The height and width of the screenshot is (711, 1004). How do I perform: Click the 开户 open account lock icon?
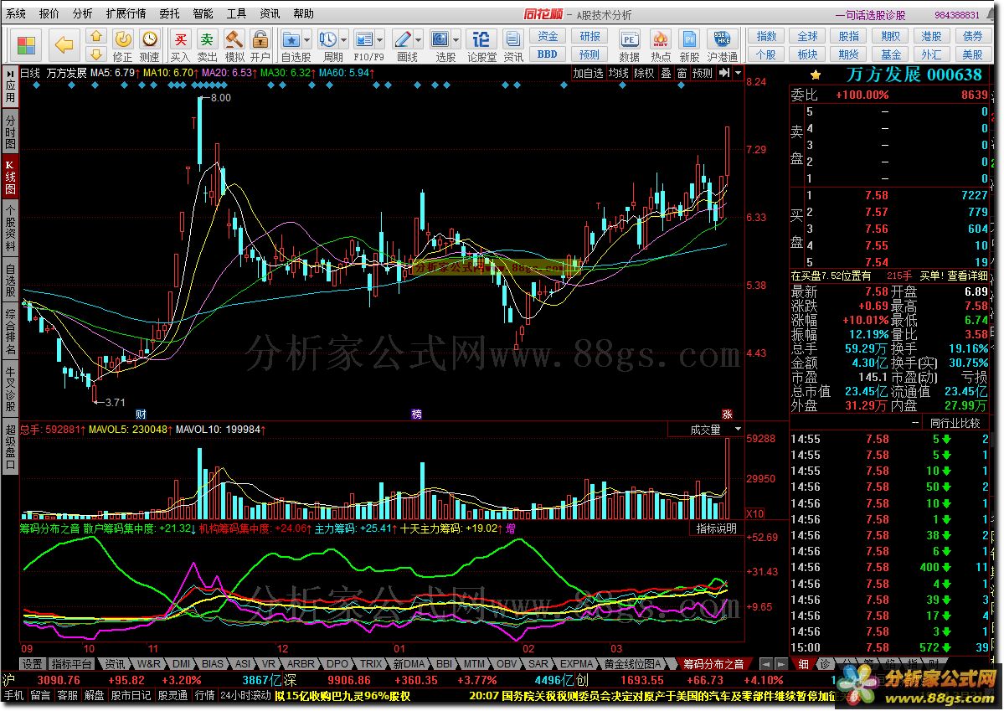(x=260, y=45)
